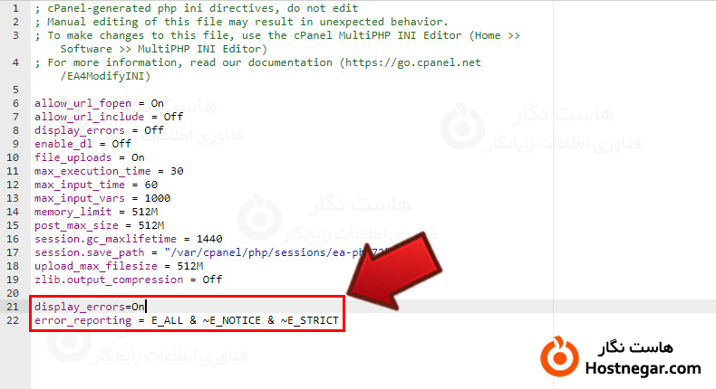Click the Hostnegar.com text link
The height and width of the screenshot is (389, 716).
point(643,368)
